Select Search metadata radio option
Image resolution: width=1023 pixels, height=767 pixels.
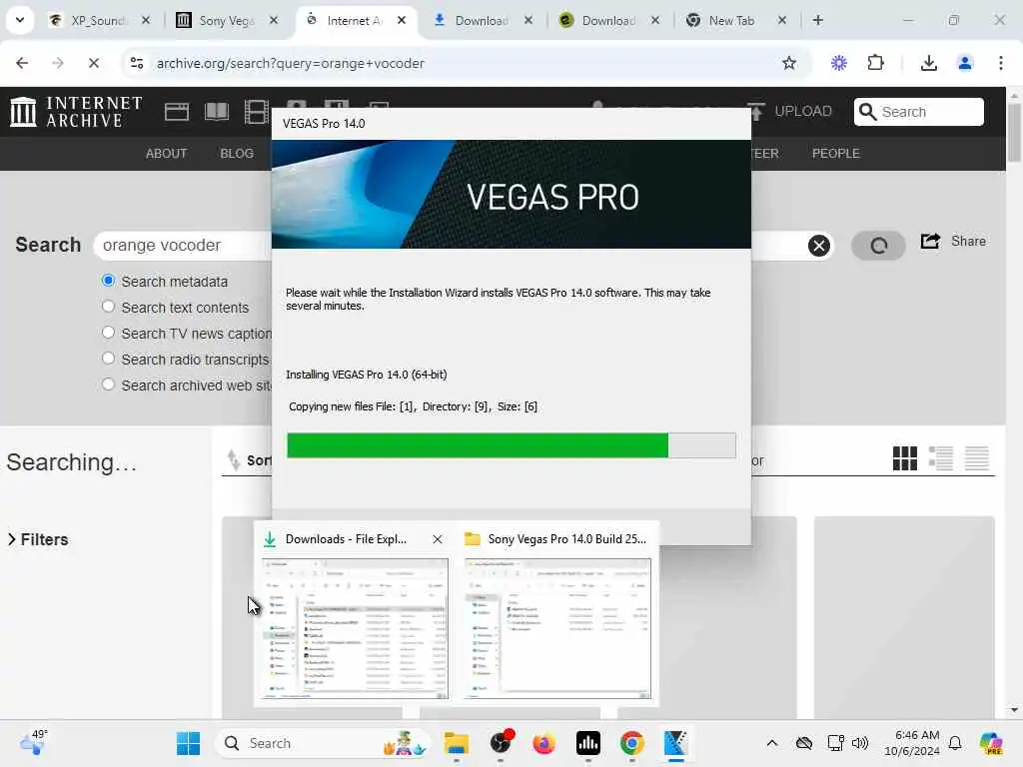[108, 281]
